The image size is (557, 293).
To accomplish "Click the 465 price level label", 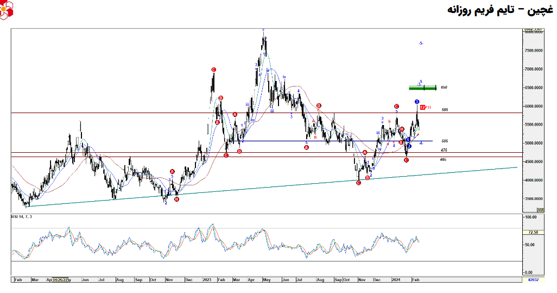I will point(444,159).
